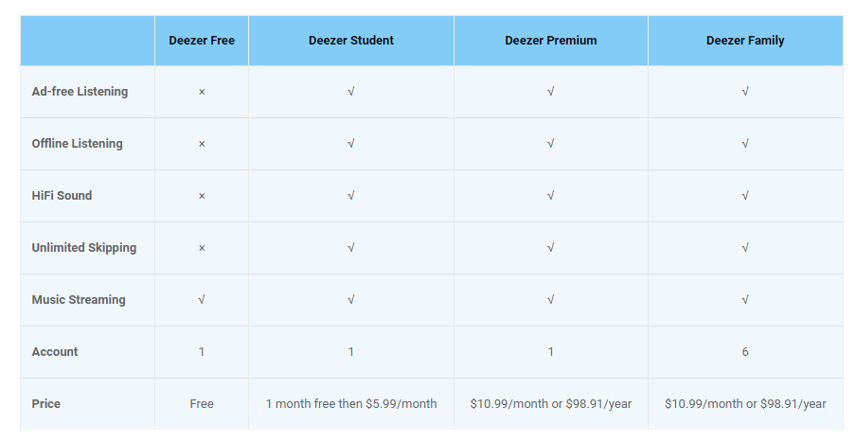
Task: Click the cross mark for Ad-free Listening under Deezer Free
Action: pyautogui.click(x=202, y=92)
